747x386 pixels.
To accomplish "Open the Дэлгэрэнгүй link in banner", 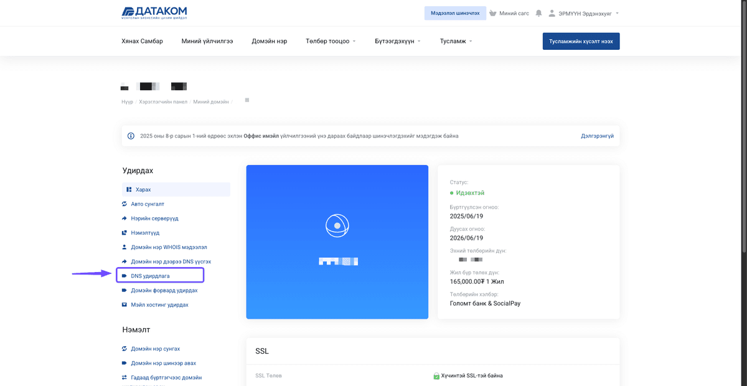I will [x=598, y=136].
